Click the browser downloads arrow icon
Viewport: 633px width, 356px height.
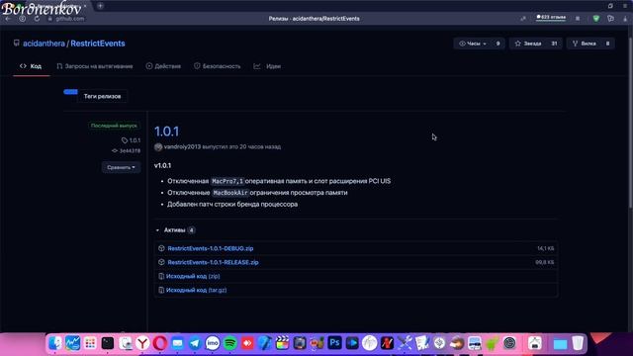[625, 19]
